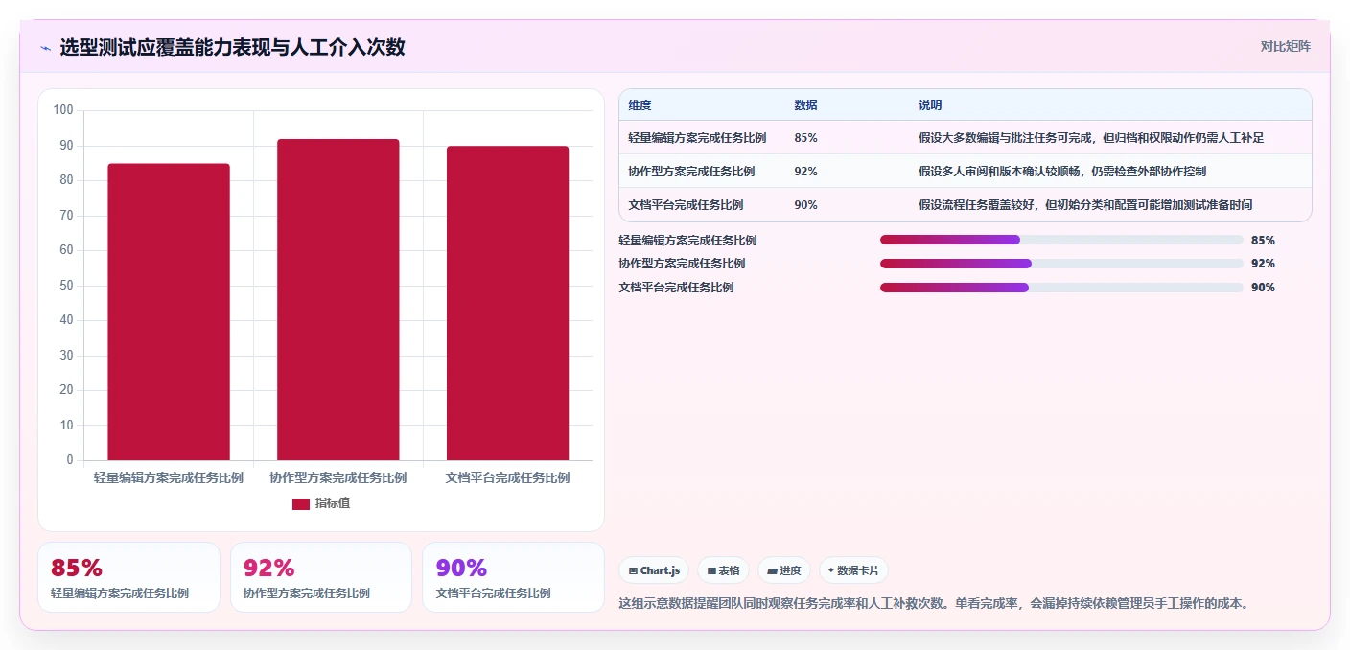This screenshot has width=1350, height=650.
Task: Click the red 指标值 legend color box
Action: [x=301, y=503]
